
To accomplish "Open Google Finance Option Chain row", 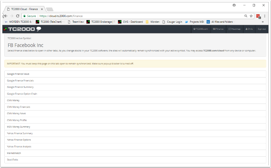I will point(135,94).
